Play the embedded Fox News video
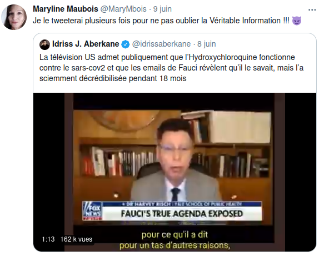Viewport: 319px width, 256px height. (x=175, y=172)
